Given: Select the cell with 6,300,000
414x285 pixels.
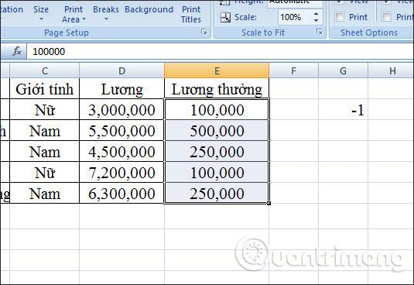Looking at the screenshot, I should (121, 193).
